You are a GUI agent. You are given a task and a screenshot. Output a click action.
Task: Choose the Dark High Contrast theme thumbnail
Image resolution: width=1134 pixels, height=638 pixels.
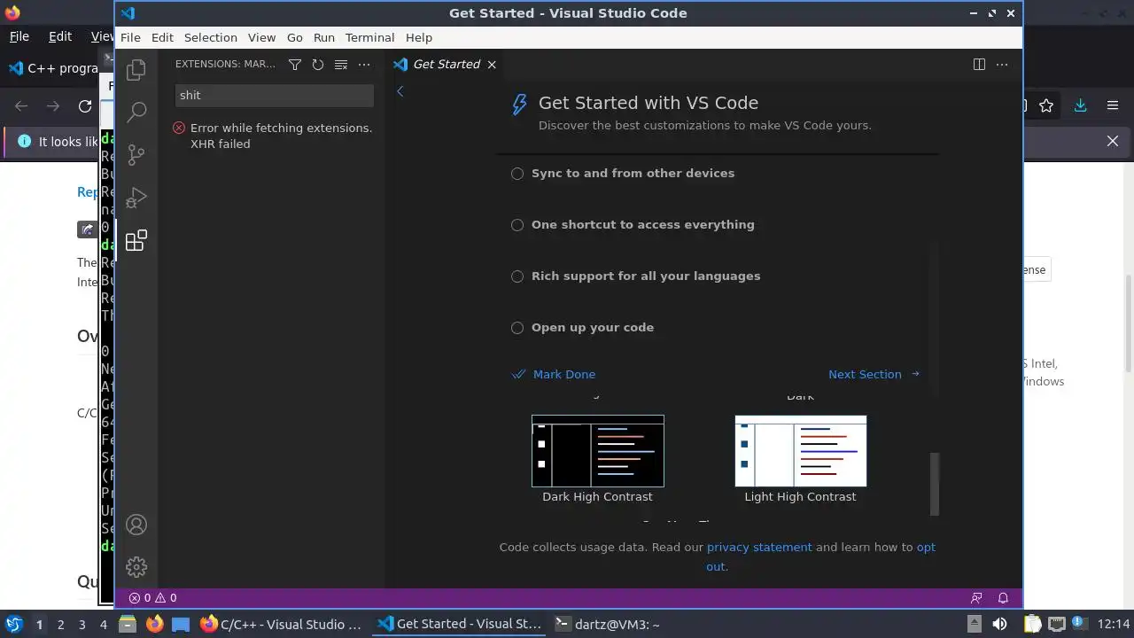(x=598, y=451)
